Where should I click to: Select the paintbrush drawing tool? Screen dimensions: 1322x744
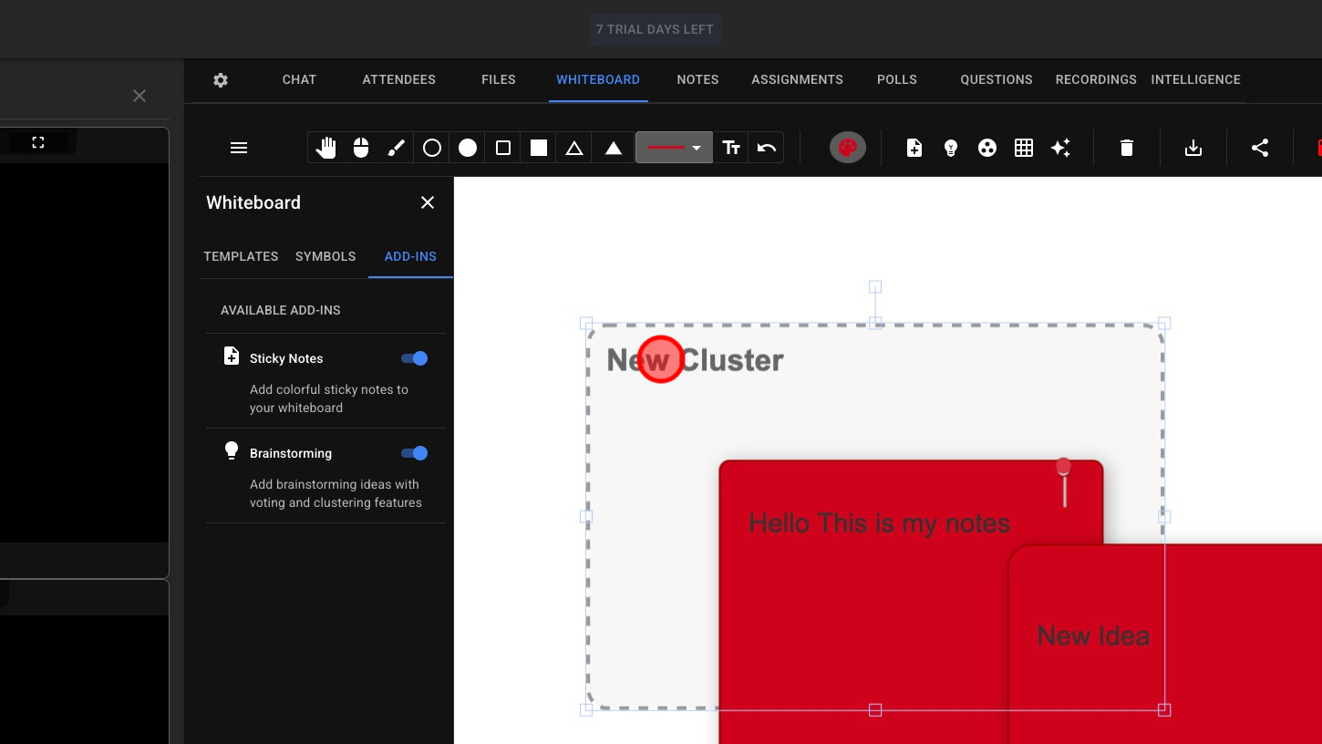[397, 148]
